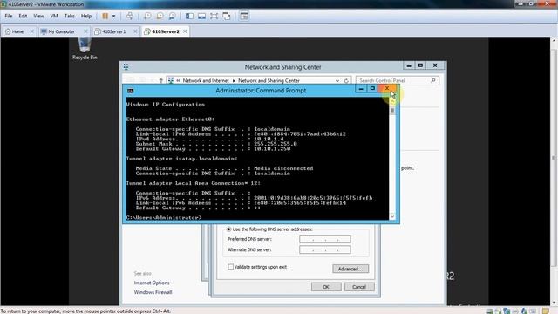Select 'Use the following DNS server addresses' radio

pos(228,229)
